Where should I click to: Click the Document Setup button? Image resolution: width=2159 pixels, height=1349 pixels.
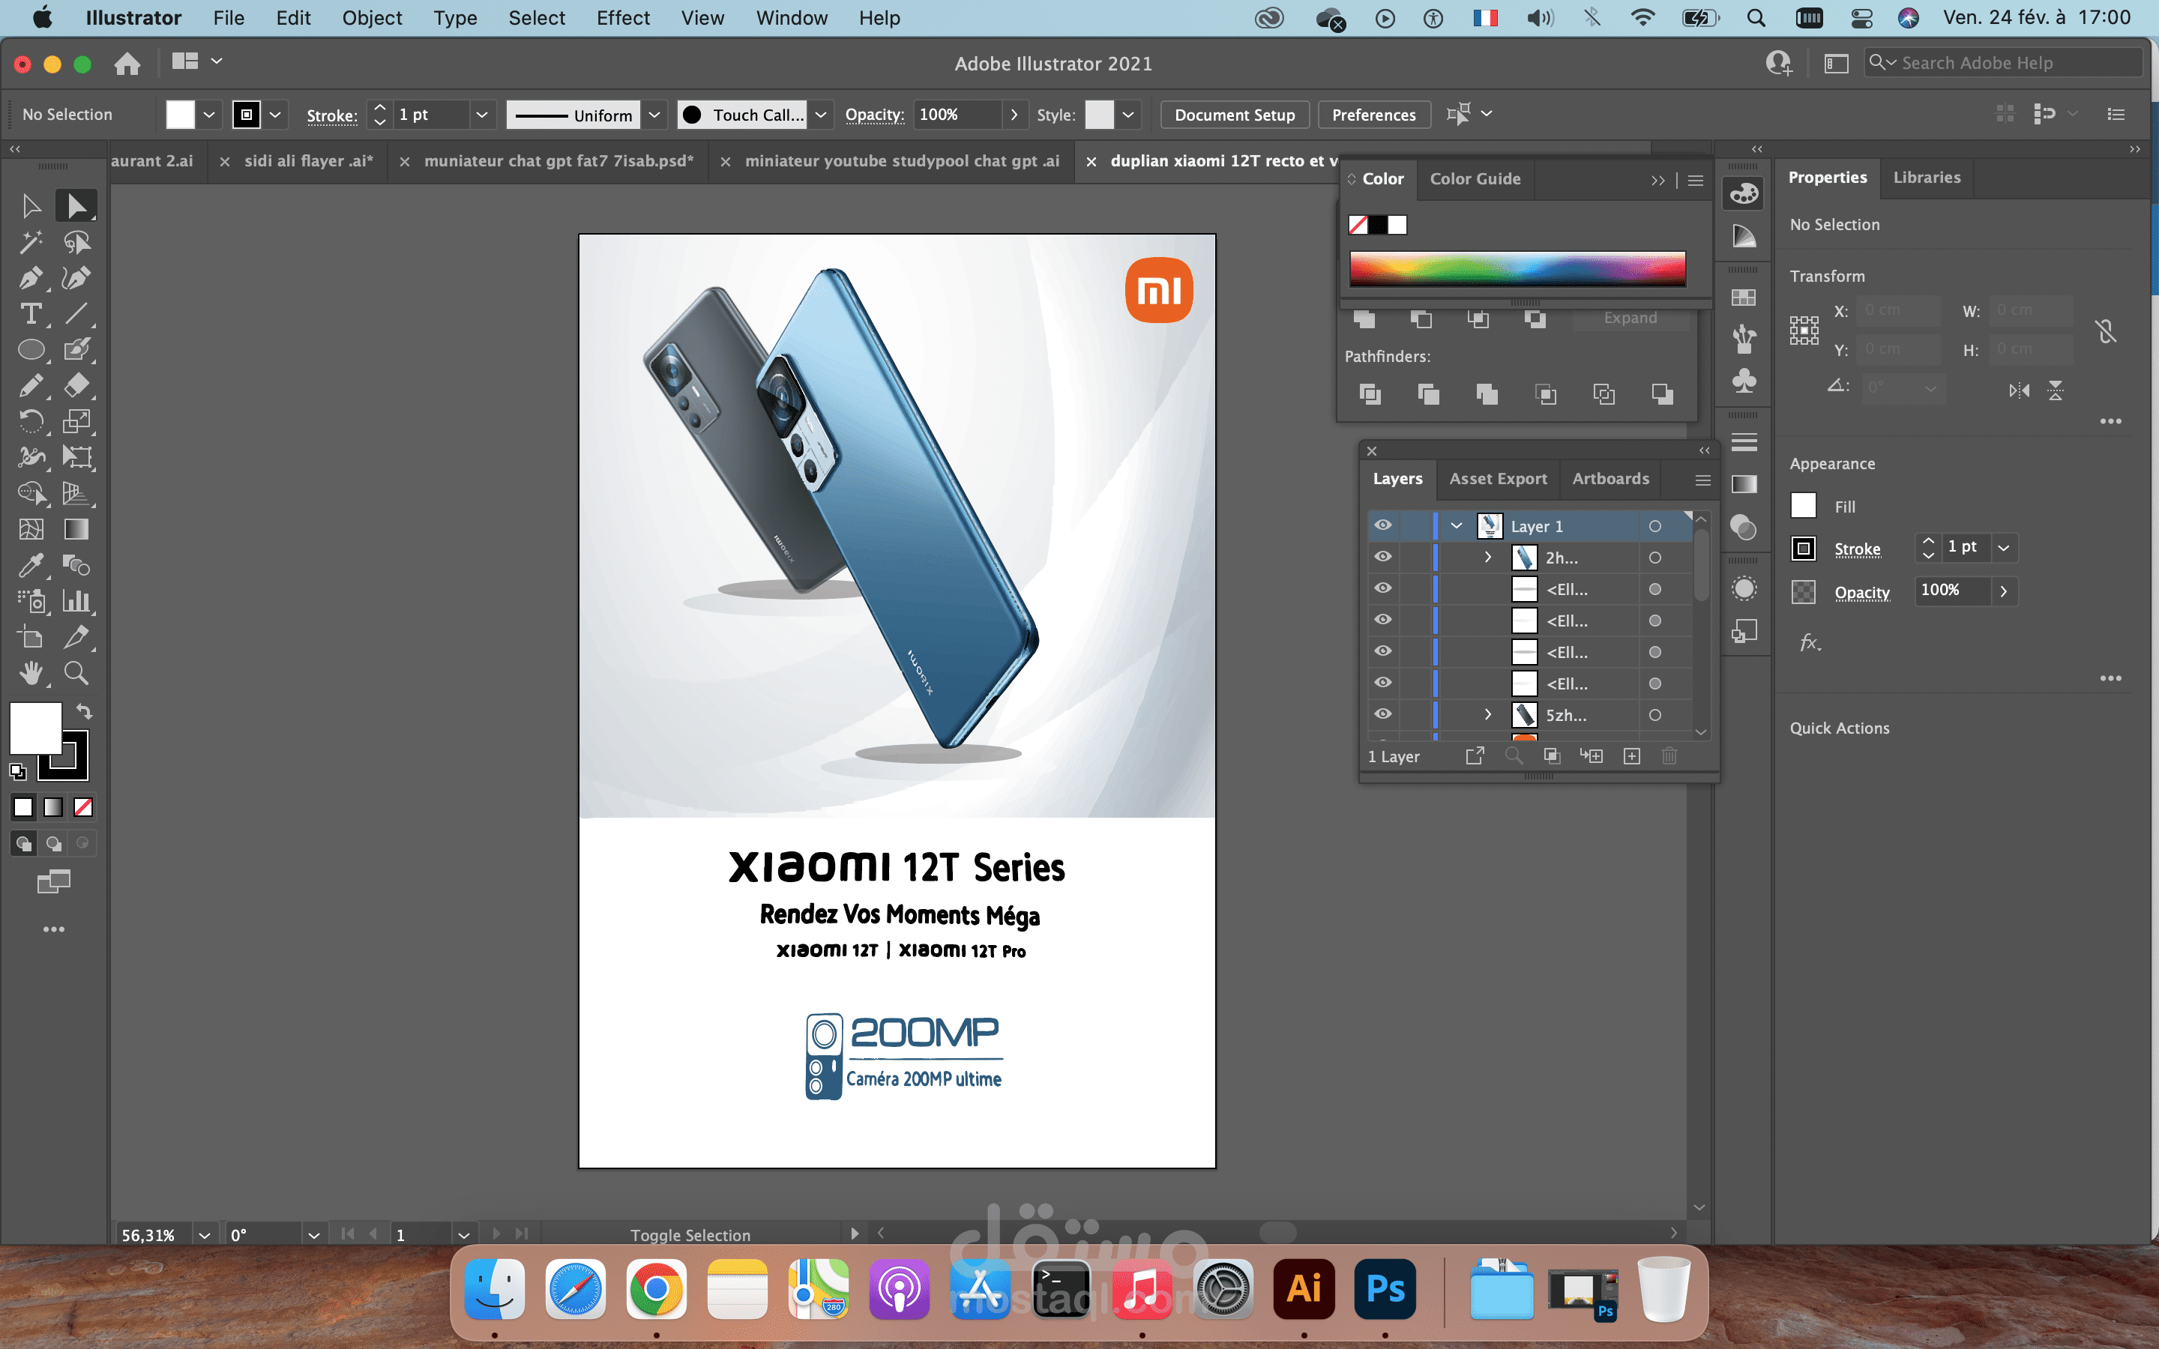coord(1234,114)
